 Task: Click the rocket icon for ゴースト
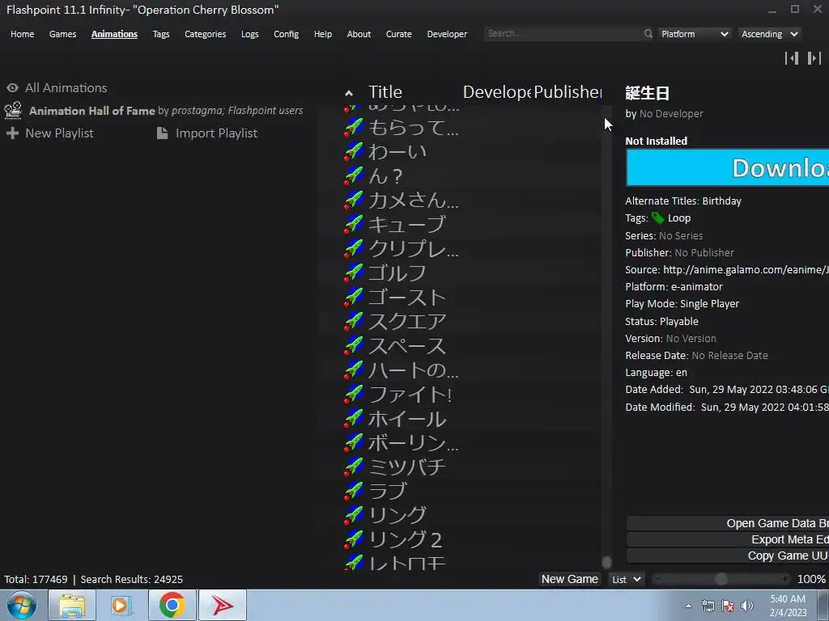(x=354, y=298)
